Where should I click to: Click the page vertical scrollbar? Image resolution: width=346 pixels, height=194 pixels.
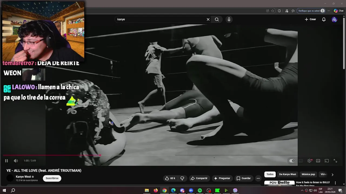[x=344, y=43]
